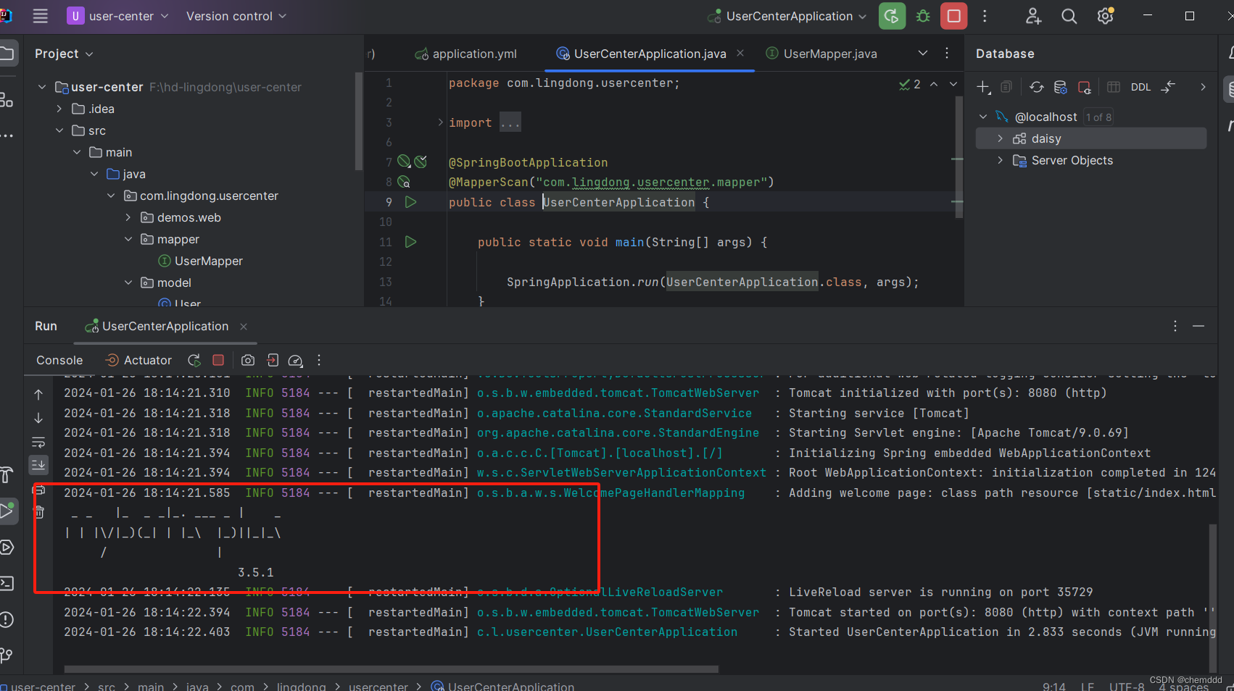Clear console with trash icon
Screen dimensions: 1234x691
[39, 512]
